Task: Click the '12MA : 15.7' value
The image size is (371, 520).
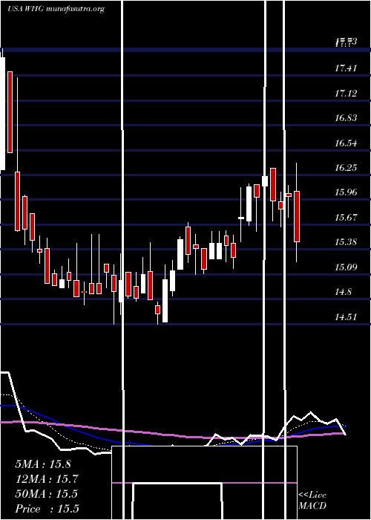Action: 46,479
